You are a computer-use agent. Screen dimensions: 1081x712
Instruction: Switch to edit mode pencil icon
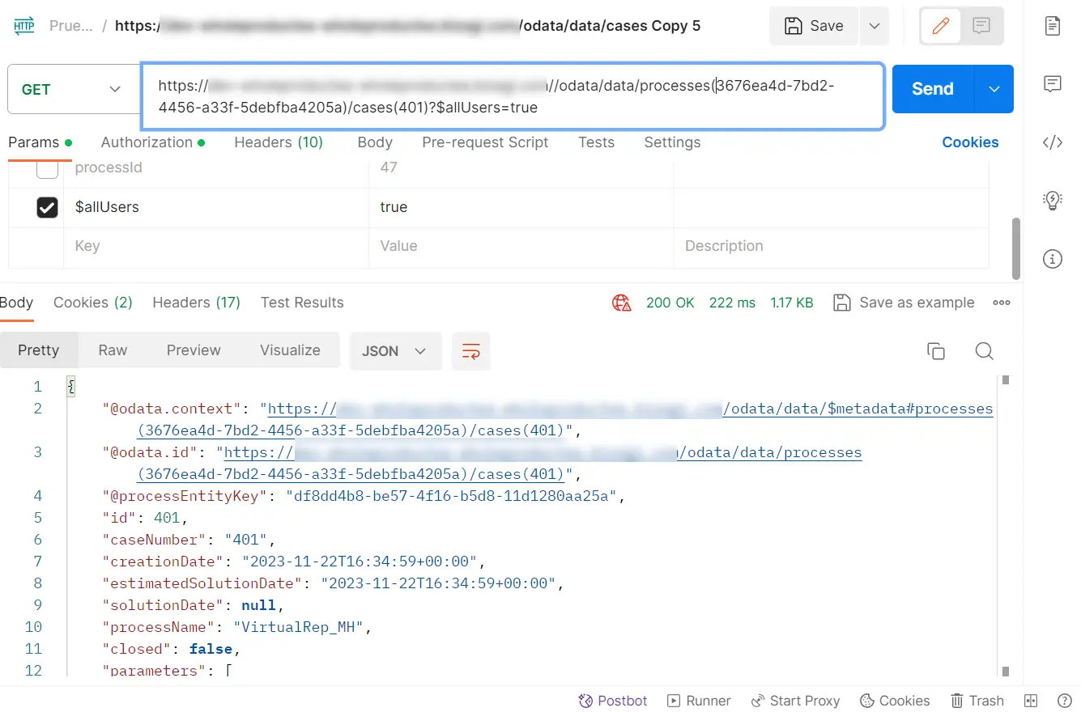(x=940, y=26)
